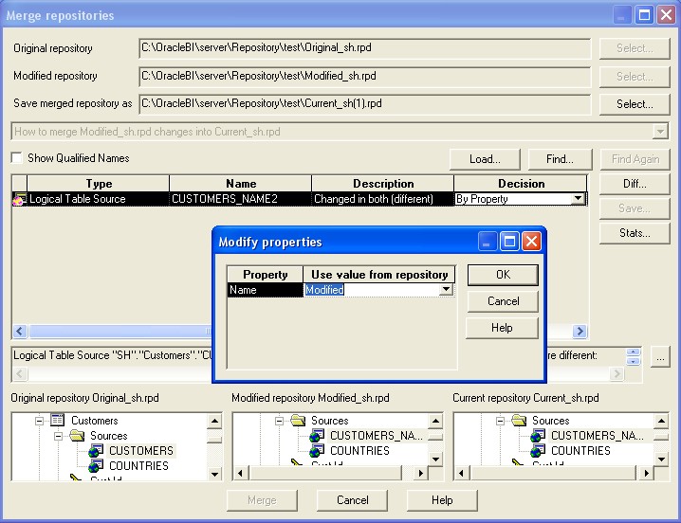This screenshot has height=523, width=681.
Task: Click the bottom Cancel button of Merge repositories
Action: point(352,500)
